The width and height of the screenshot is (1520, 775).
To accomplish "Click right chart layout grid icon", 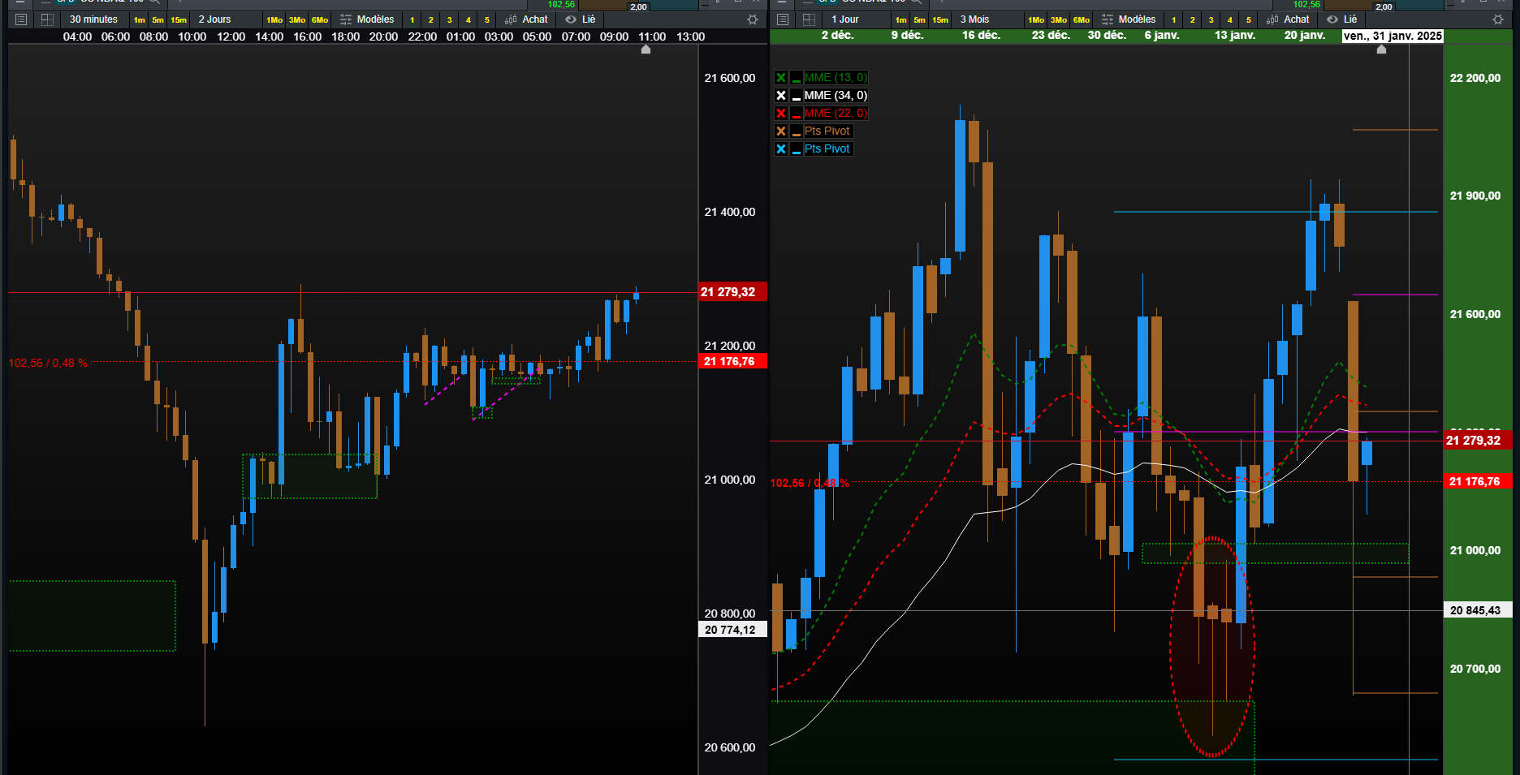I will coord(809,19).
